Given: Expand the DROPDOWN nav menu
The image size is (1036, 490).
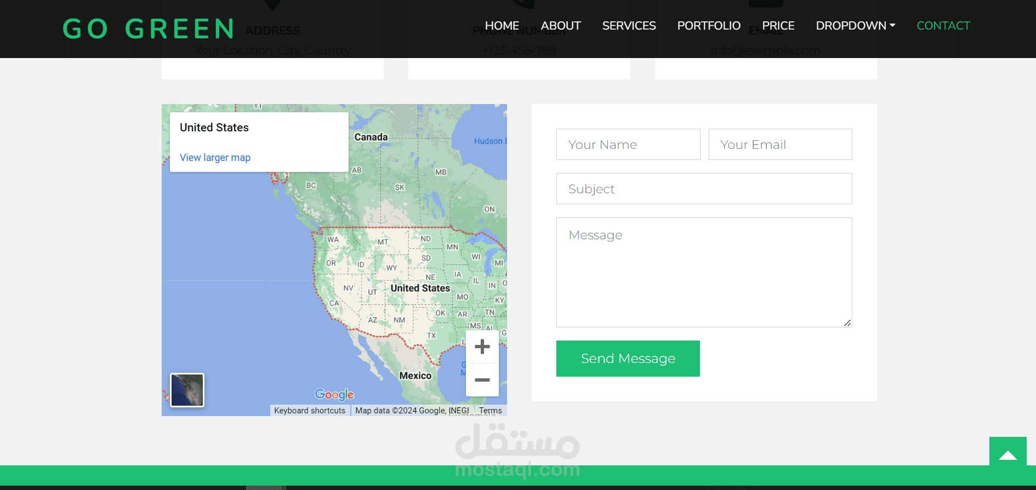Looking at the screenshot, I should (856, 26).
